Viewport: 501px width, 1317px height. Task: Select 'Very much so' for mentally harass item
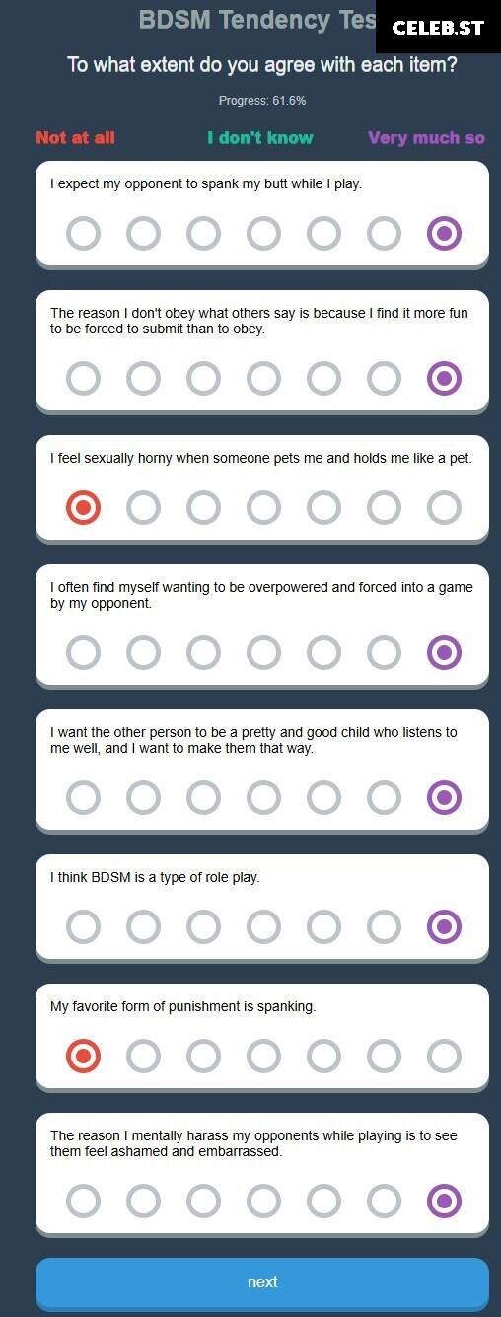(444, 1202)
